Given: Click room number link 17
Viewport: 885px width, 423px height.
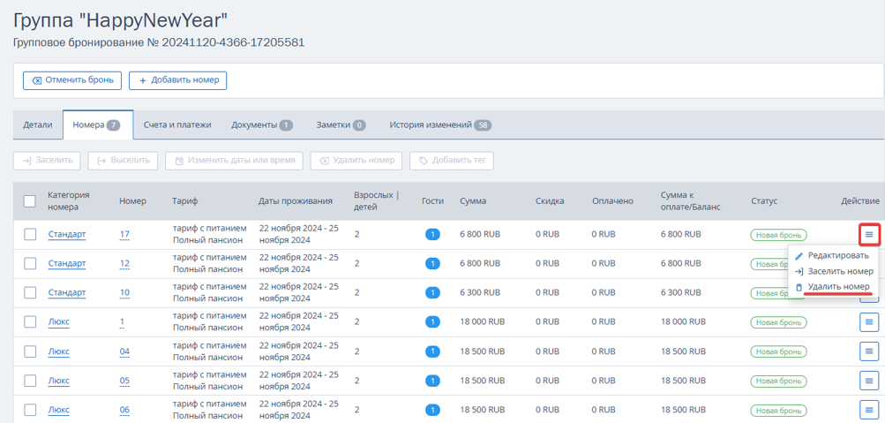Looking at the screenshot, I should pyautogui.click(x=124, y=234).
